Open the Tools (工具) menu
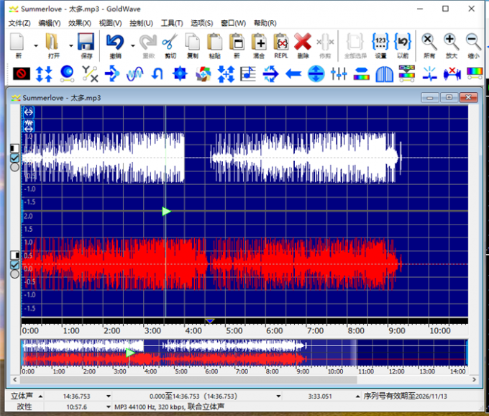 (x=172, y=23)
